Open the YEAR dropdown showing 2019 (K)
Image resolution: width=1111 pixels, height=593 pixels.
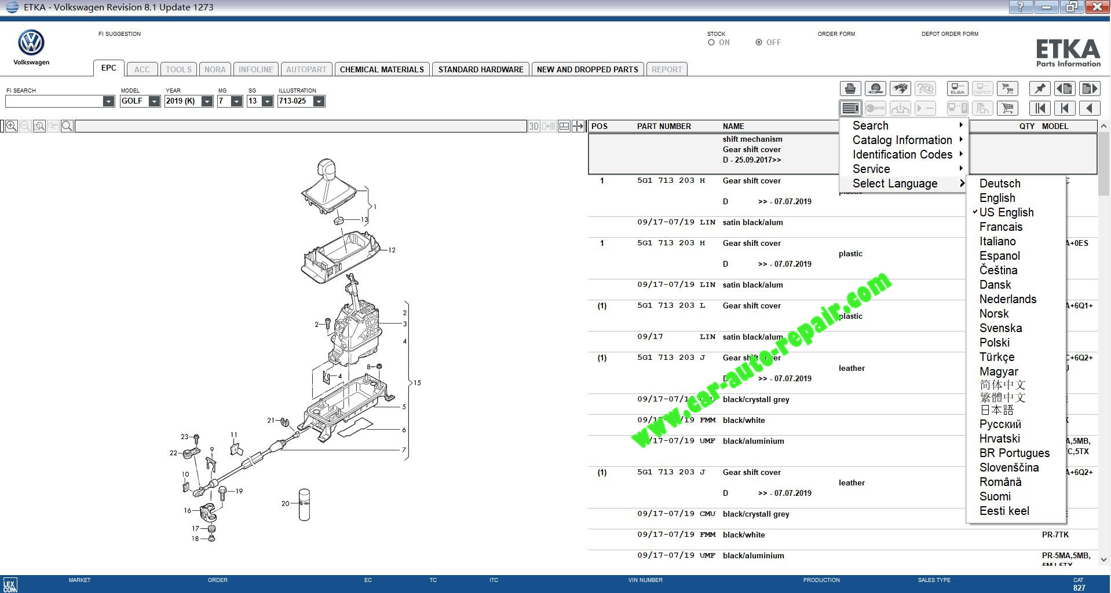[x=207, y=101]
